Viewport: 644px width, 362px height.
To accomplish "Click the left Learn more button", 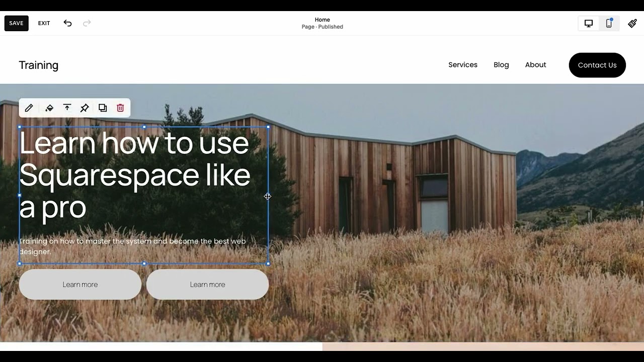I will click(80, 285).
